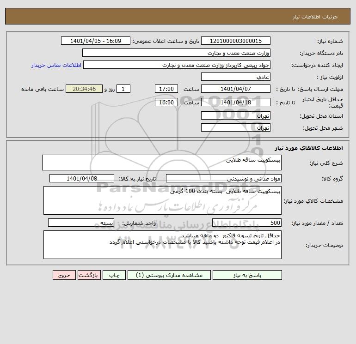Click label ایجاد کننده درخواست
This screenshot has height=344, width=356.
pyautogui.click(x=317, y=65)
